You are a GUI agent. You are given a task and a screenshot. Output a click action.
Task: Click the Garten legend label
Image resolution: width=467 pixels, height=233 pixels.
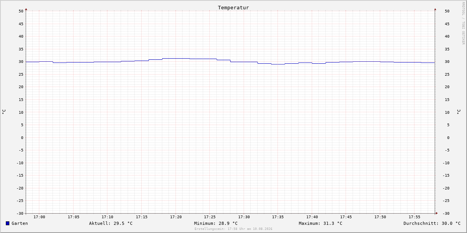(20, 223)
